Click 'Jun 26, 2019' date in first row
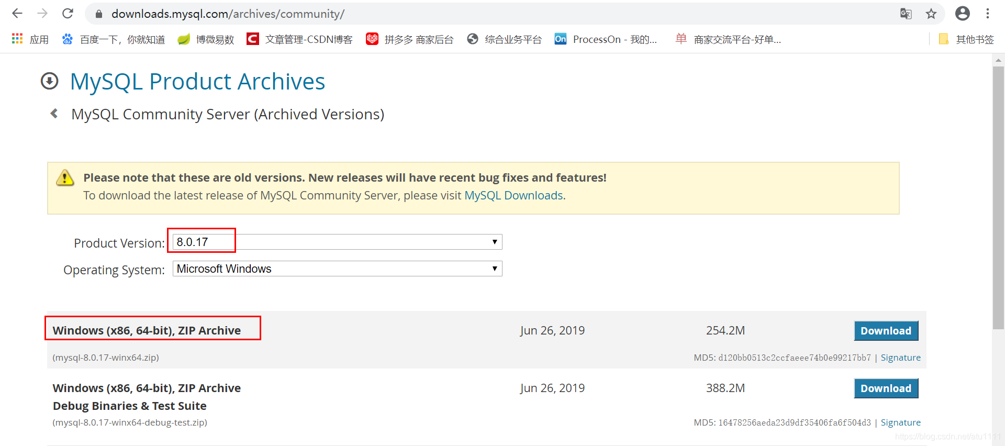Screen dimensions: 1005x446 [552, 330]
